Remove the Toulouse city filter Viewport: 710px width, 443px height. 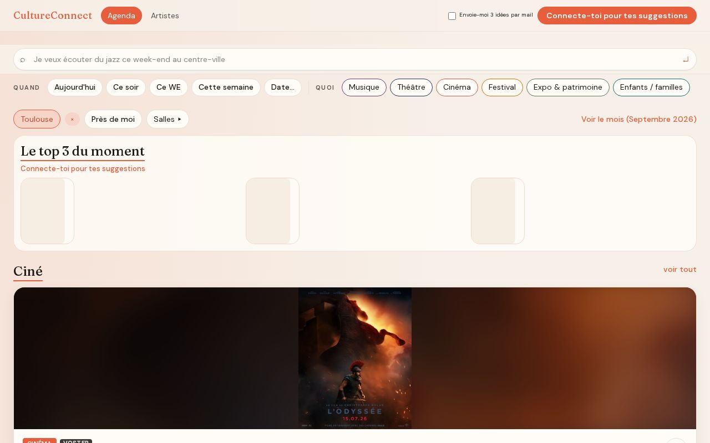(x=72, y=119)
